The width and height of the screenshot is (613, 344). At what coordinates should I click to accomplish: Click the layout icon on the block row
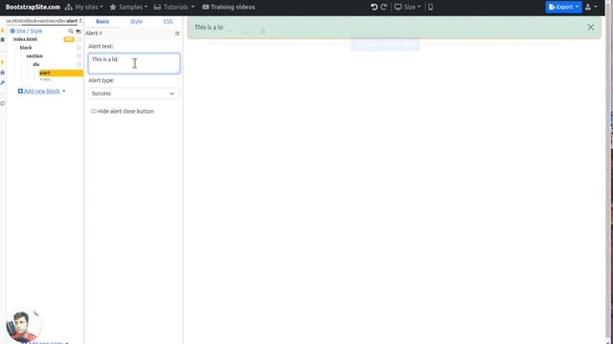(79, 48)
